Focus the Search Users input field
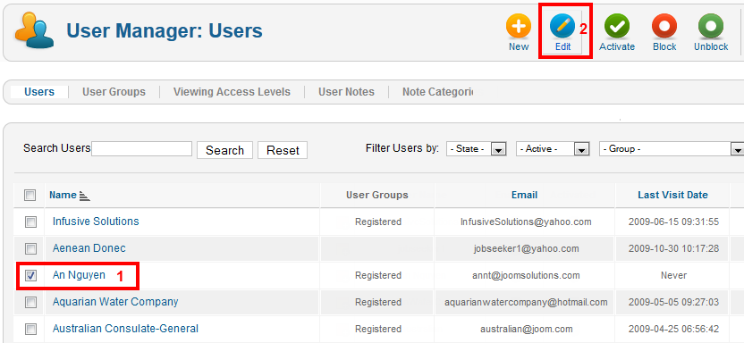The image size is (744, 343). pos(142,149)
